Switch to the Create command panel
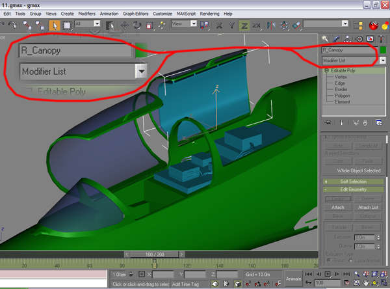Image resolution: width=390 pixels, height=289 pixels. pyautogui.click(x=324, y=38)
